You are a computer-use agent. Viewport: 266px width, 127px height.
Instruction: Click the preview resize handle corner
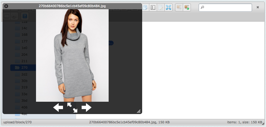tap(139, 111)
